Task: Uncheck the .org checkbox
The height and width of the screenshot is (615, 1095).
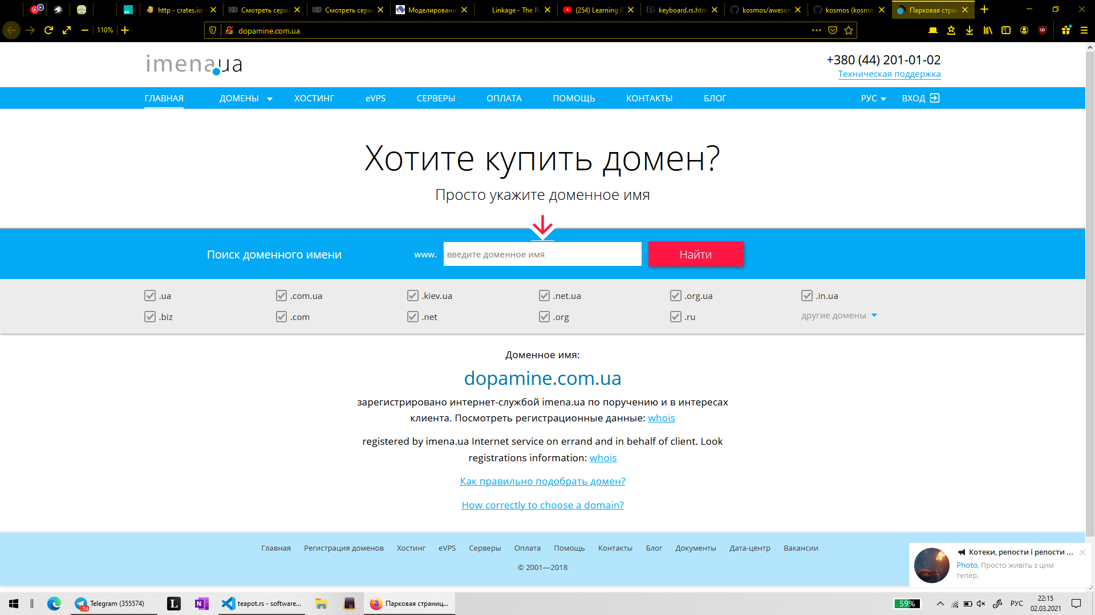Action: tap(544, 317)
